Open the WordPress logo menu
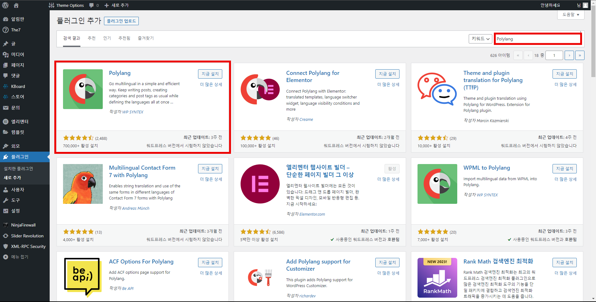 (6, 5)
